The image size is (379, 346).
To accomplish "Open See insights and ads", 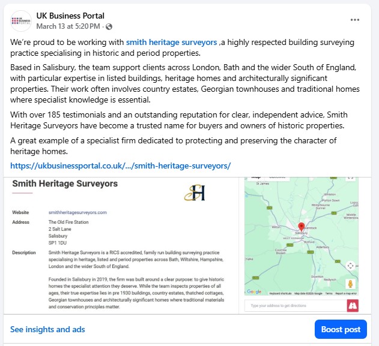I will (47, 329).
